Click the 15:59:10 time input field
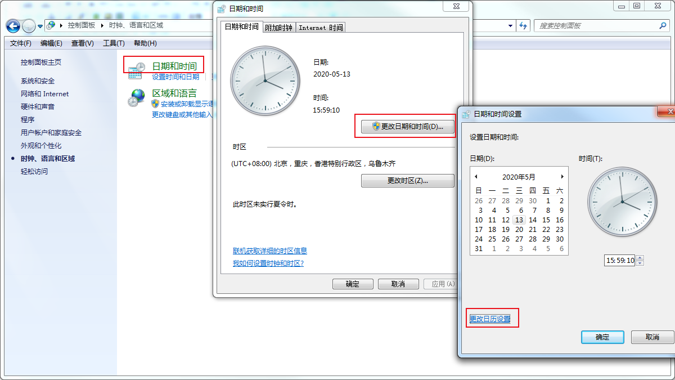 pos(620,261)
